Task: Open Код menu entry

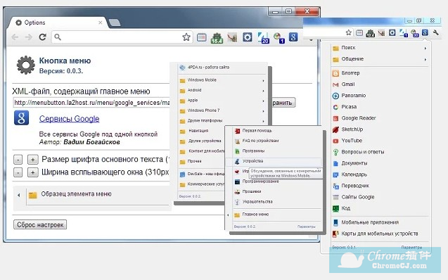Action: coord(380,208)
